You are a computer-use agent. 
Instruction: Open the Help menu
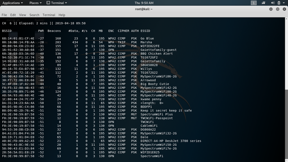click(62, 15)
